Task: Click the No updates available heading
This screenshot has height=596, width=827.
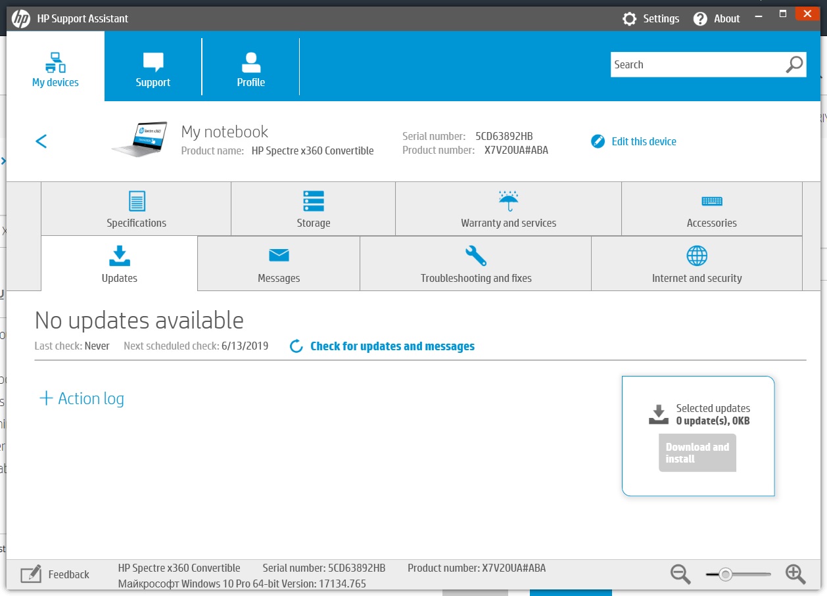Action: click(139, 320)
